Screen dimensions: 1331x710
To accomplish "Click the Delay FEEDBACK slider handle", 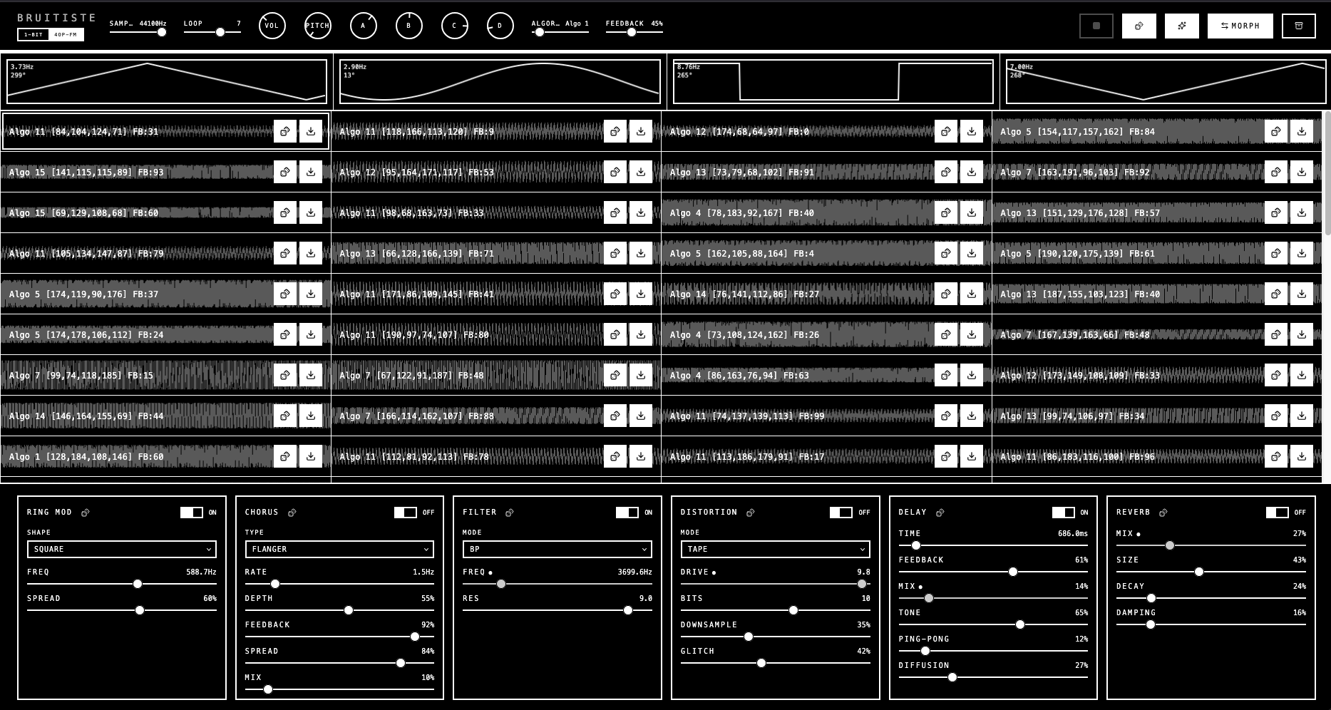I will click(x=1012, y=572).
